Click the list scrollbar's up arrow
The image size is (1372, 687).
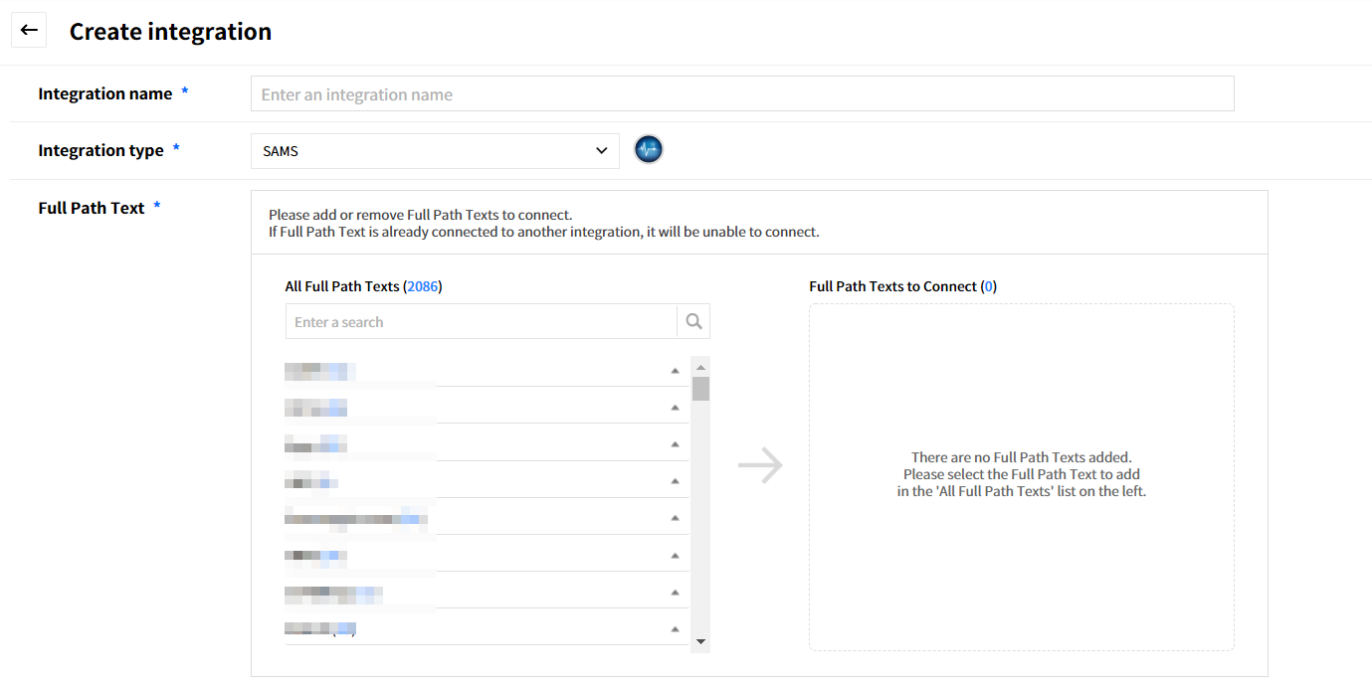[700, 367]
